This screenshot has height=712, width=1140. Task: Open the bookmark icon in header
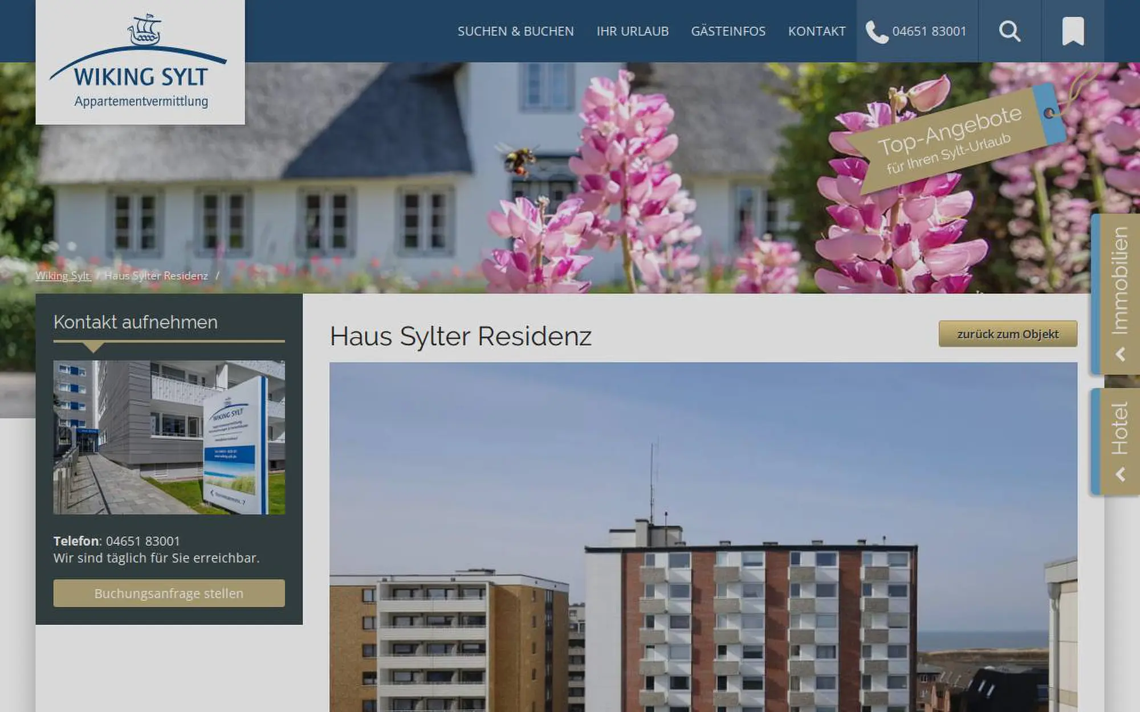tap(1073, 31)
